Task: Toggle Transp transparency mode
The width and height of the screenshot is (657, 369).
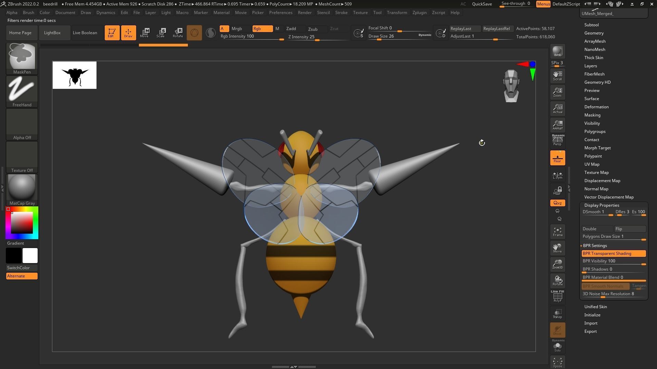Action: click(557, 313)
